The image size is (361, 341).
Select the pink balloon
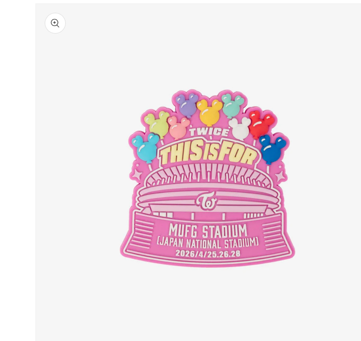(x=178, y=128)
